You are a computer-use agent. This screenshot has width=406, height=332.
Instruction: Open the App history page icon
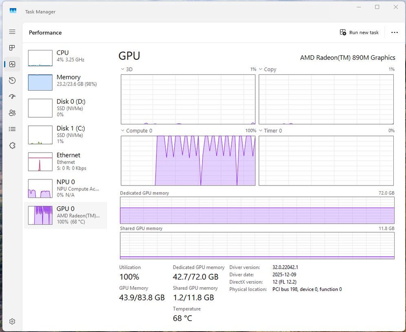point(12,81)
